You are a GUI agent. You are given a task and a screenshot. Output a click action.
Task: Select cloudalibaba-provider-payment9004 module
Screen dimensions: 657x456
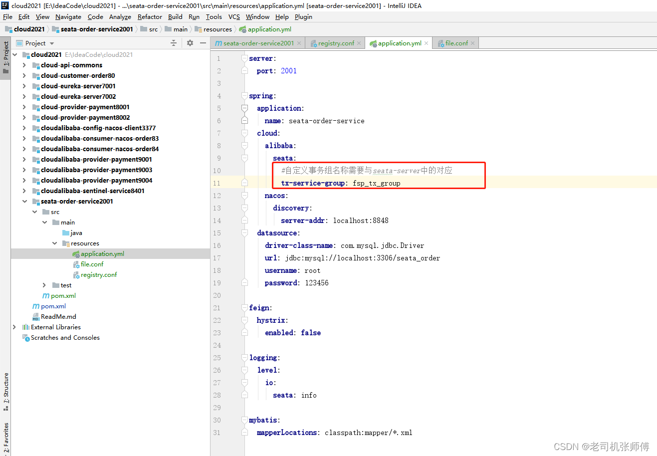(x=96, y=180)
